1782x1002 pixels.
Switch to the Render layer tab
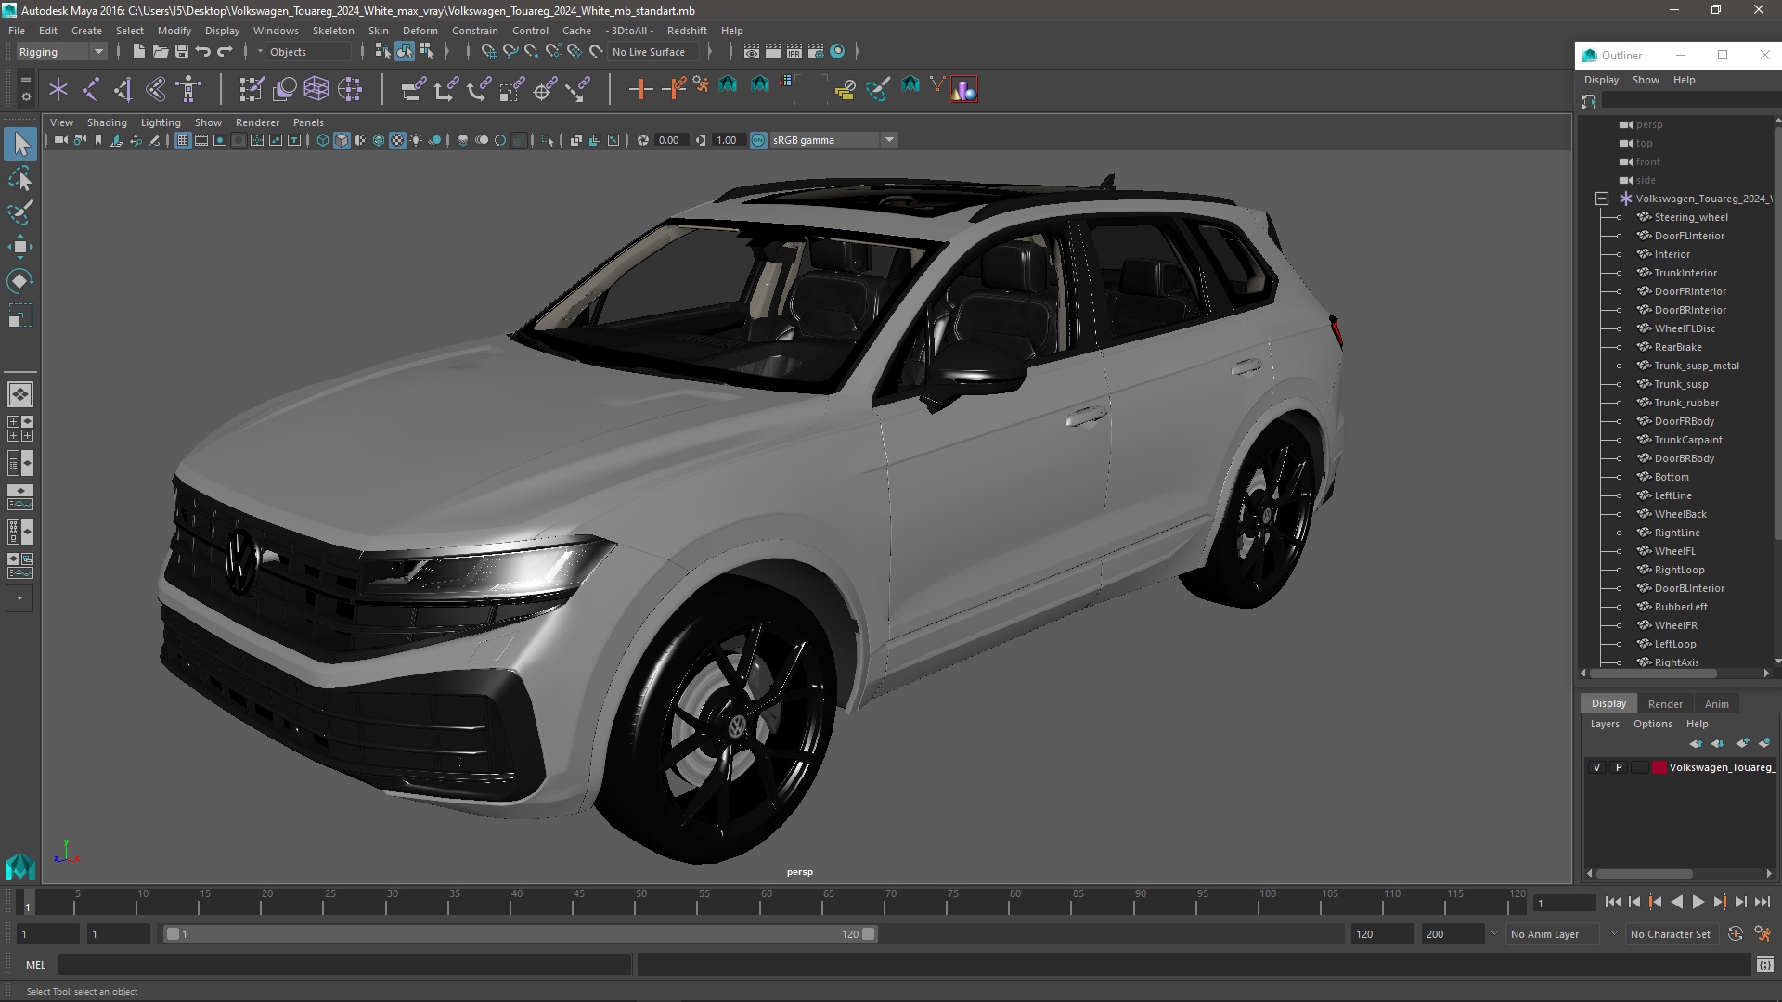tap(1665, 704)
